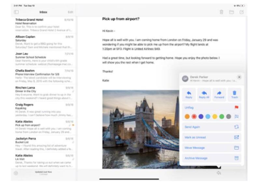Click the trash icon in the top toolbar
The width and height of the screenshot is (265, 183).
click(x=221, y=12)
